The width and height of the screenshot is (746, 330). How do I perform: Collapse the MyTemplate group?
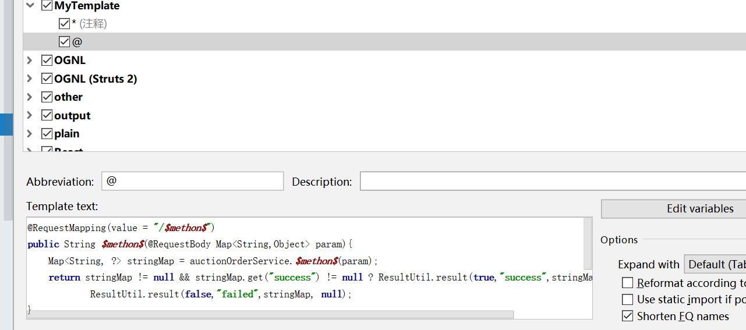(x=30, y=6)
